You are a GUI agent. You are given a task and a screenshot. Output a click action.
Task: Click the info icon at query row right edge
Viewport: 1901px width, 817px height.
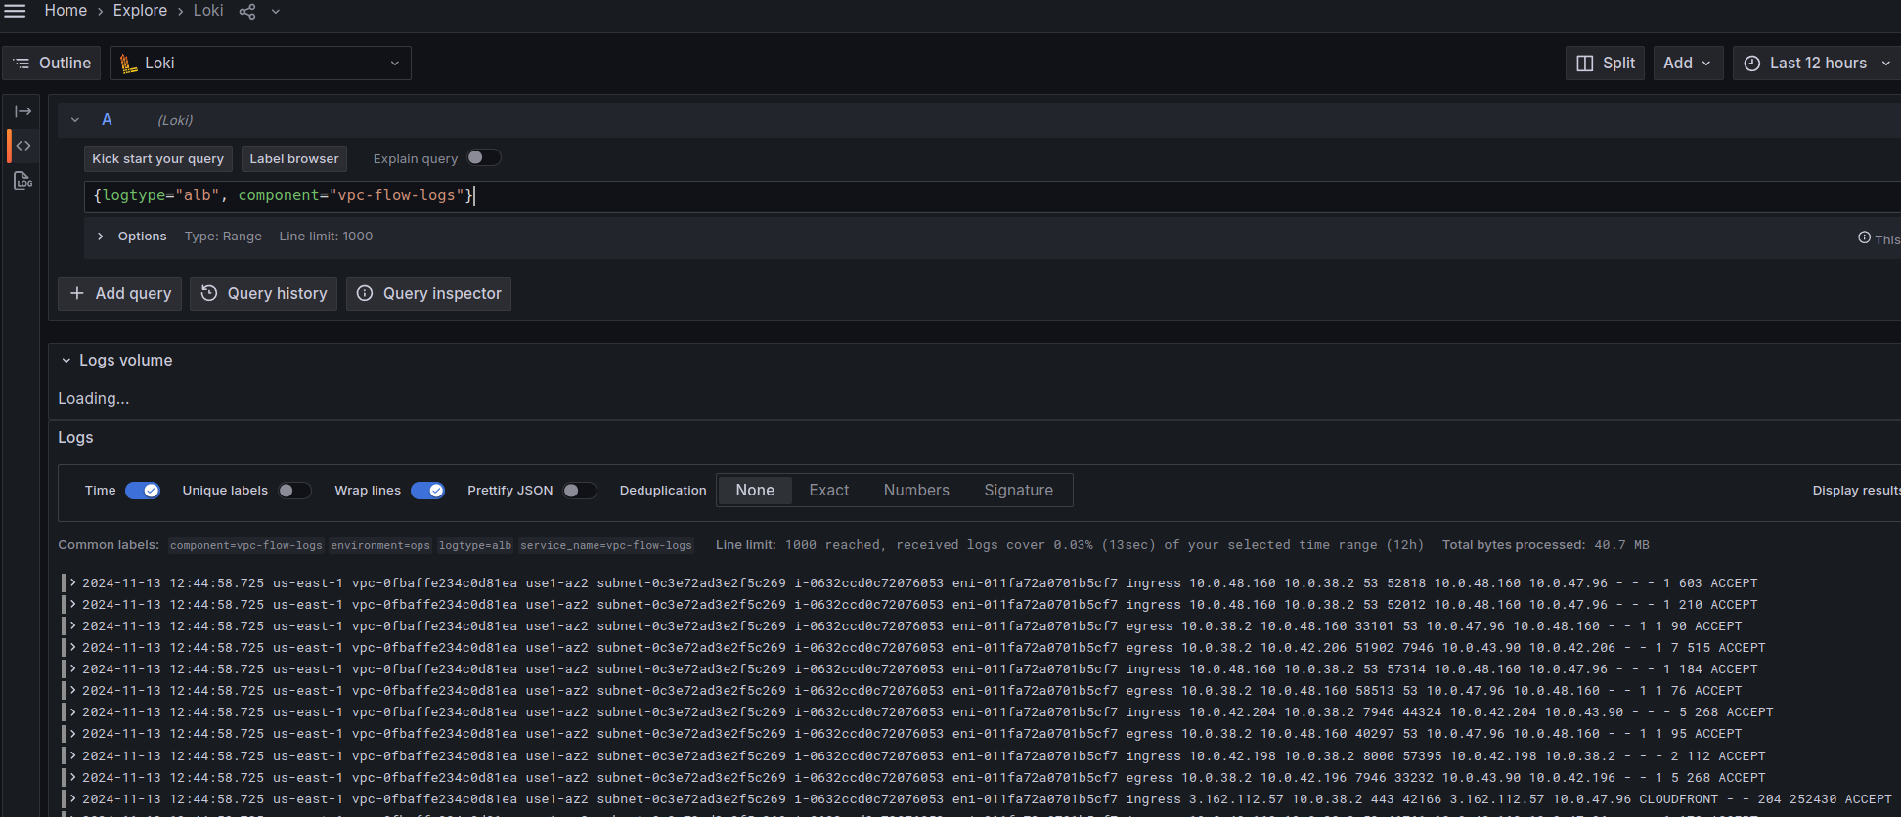[1864, 237]
